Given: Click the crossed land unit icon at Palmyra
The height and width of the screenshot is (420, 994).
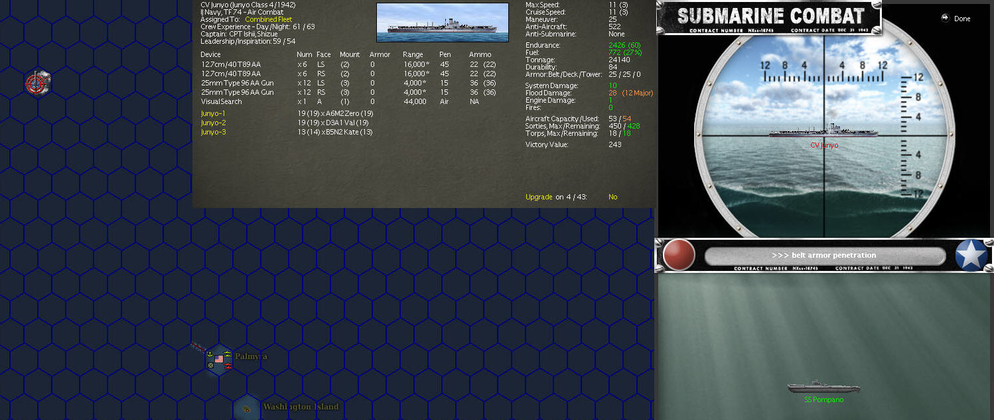Looking at the screenshot, I should point(210,365).
